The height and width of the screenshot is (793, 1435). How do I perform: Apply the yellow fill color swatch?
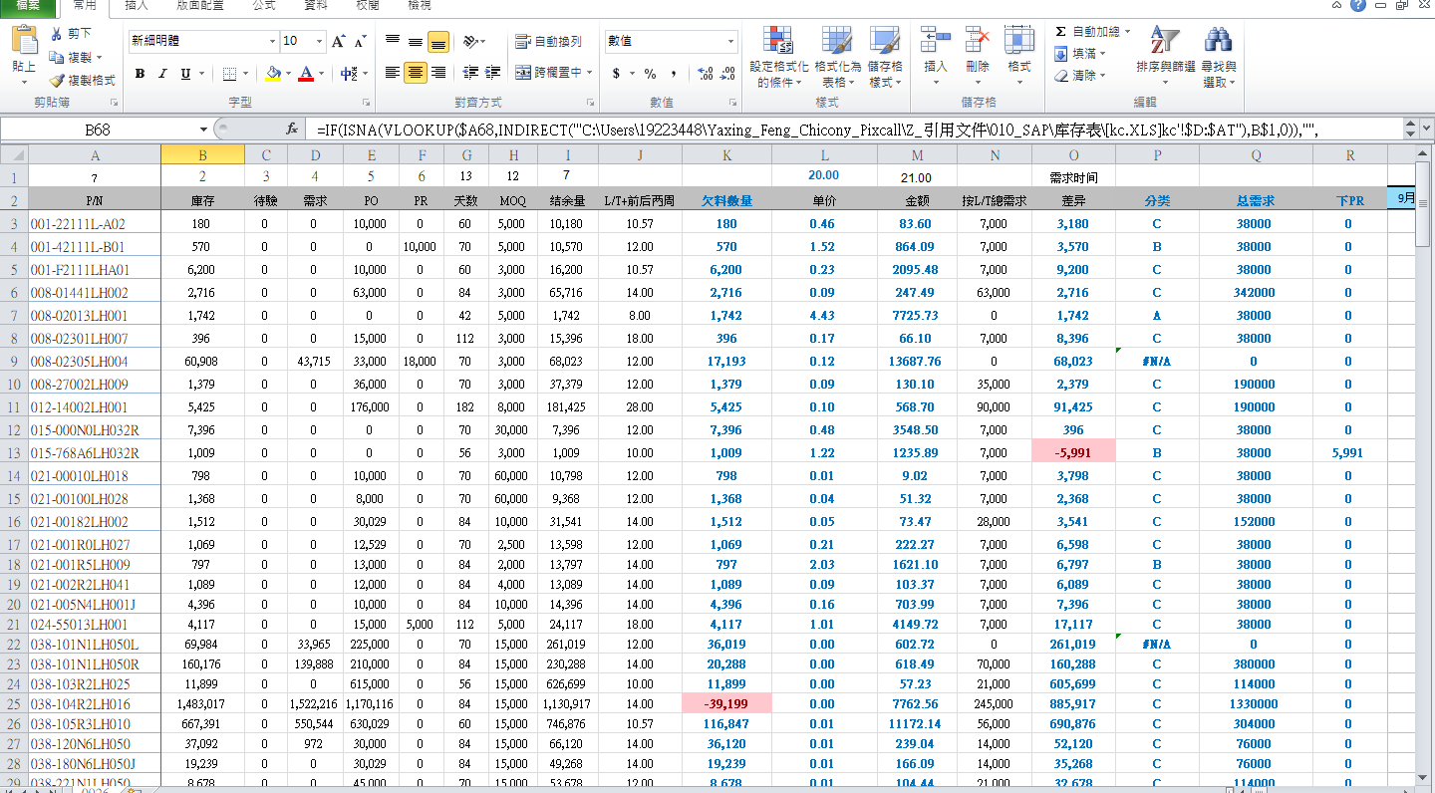[273, 74]
